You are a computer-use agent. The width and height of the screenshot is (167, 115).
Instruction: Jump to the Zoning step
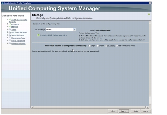pos(14,30)
